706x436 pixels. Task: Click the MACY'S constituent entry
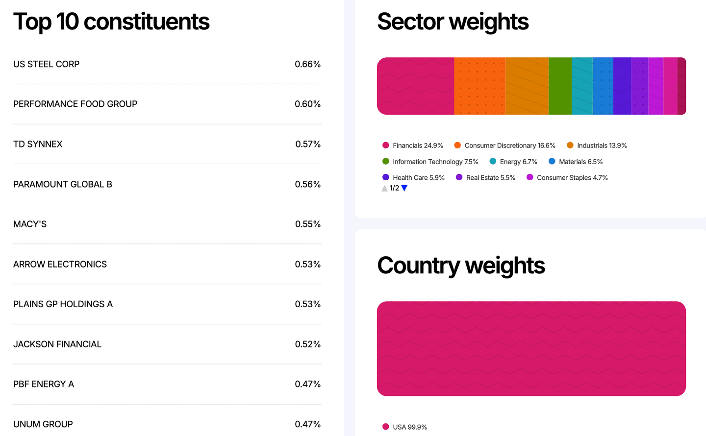[167, 224]
